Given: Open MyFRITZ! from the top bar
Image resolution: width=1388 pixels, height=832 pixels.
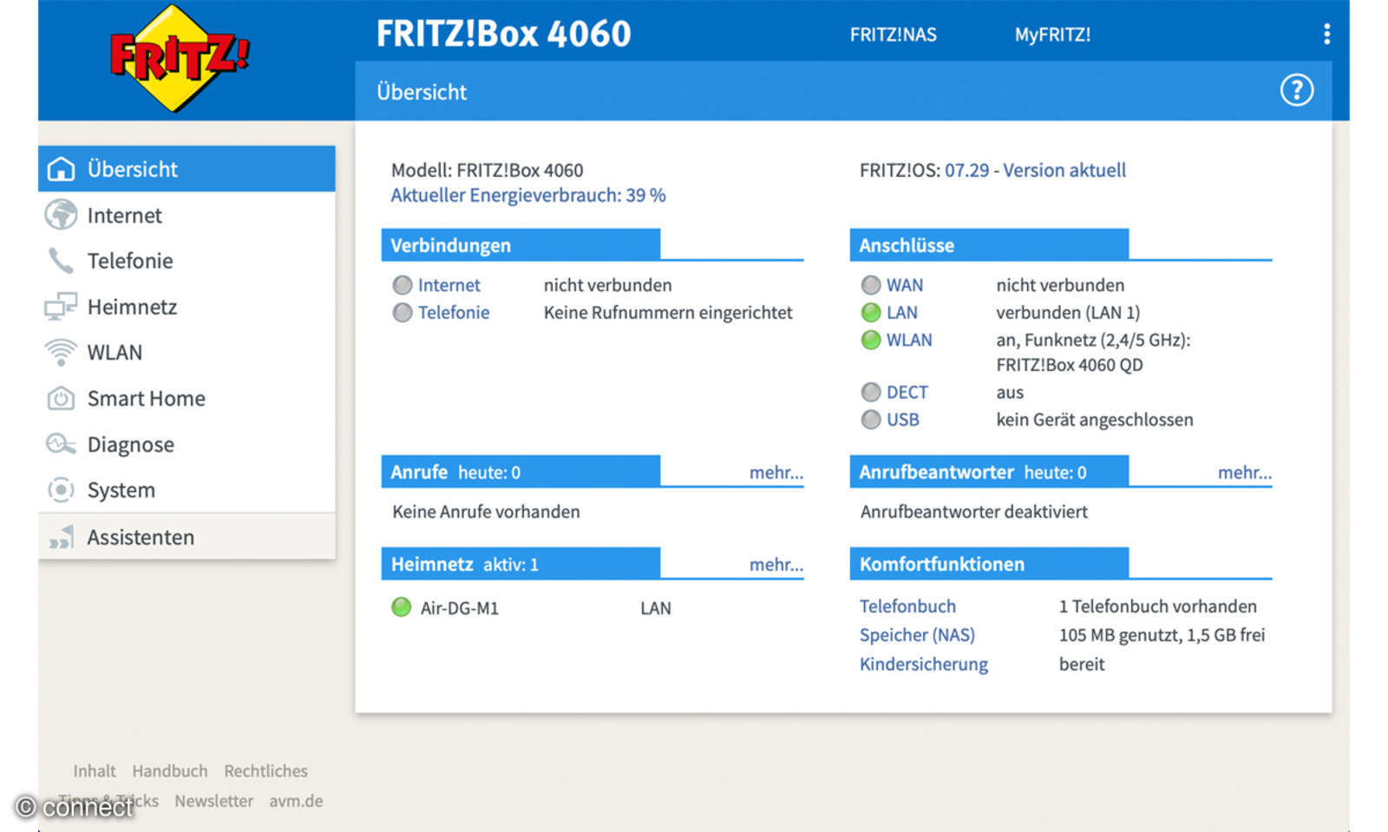Looking at the screenshot, I should click(x=1052, y=35).
